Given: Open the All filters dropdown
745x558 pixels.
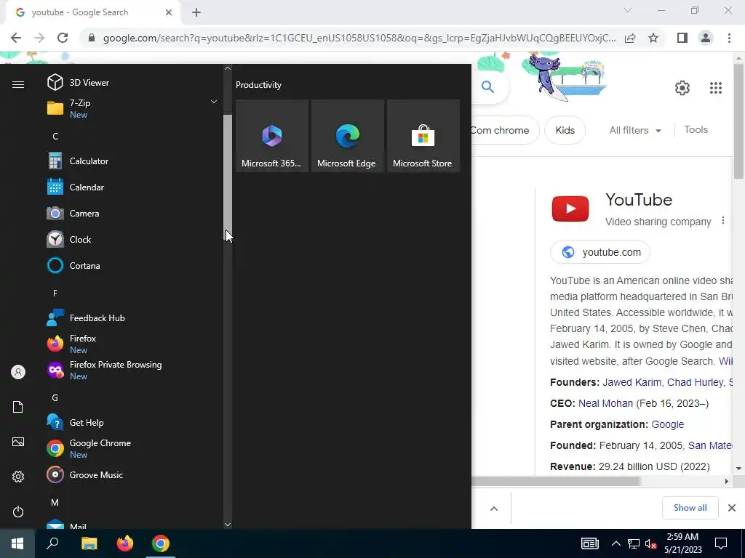Looking at the screenshot, I should point(634,130).
